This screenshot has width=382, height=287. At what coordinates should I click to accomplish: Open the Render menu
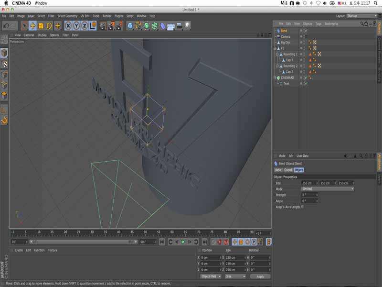[x=107, y=16]
